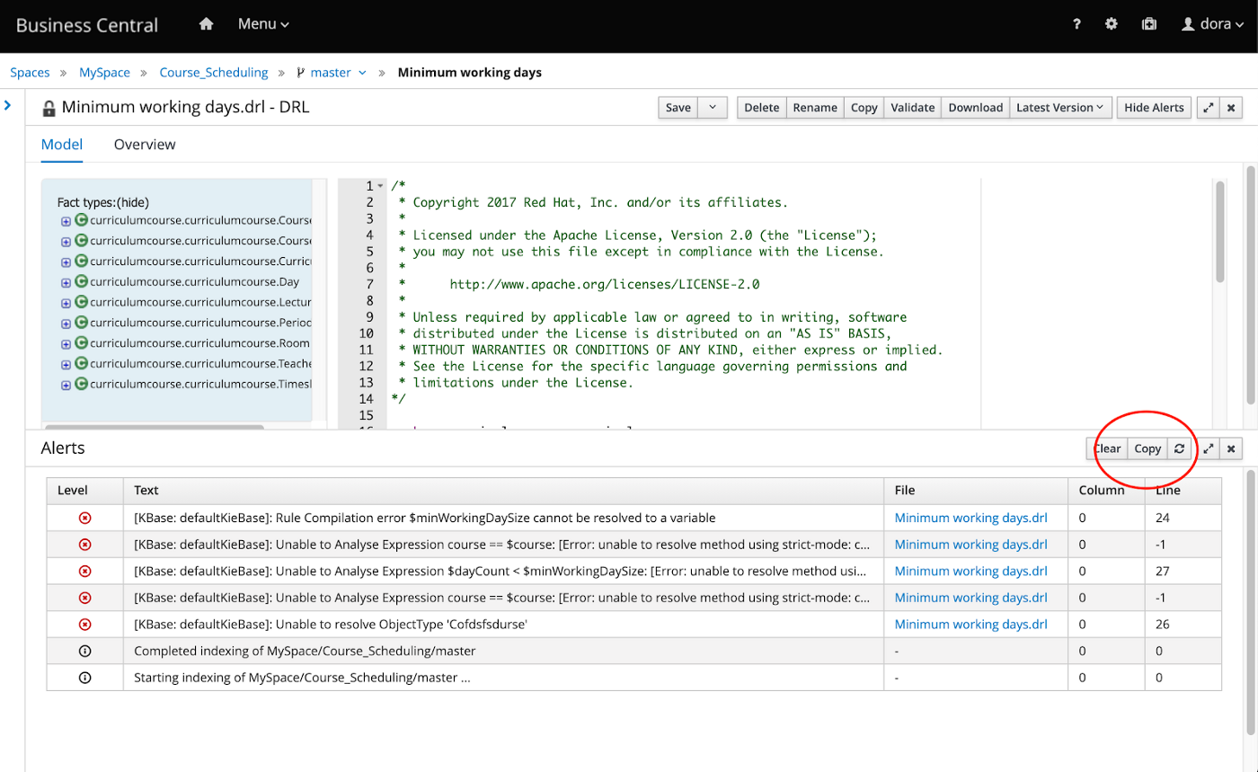
Task: Toggle the Hide Alerts button
Action: [1154, 108]
